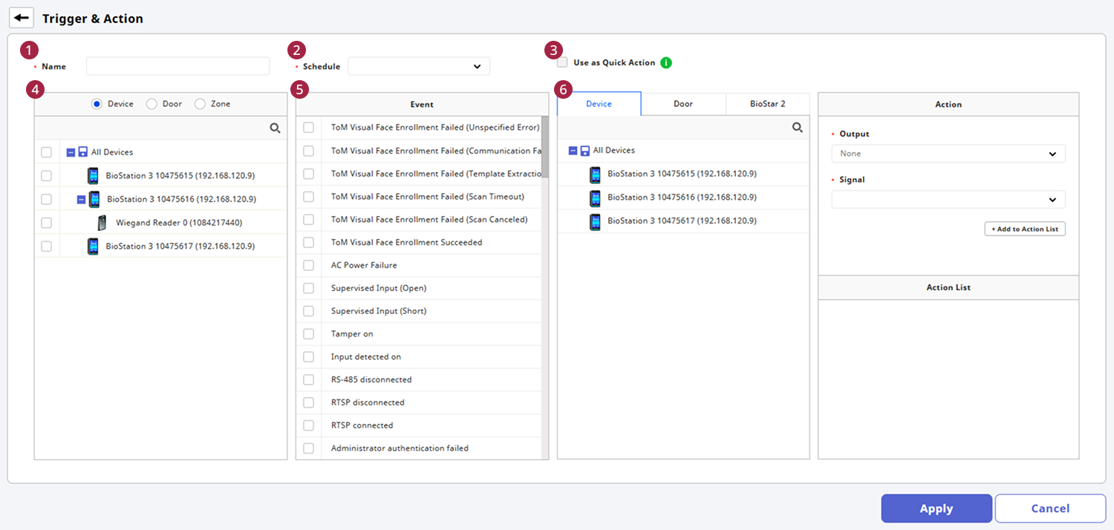
Task: Click the back arrow button
Action: (x=22, y=18)
